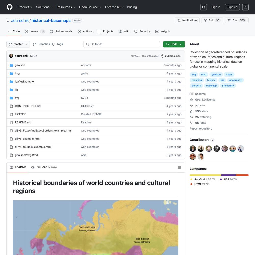Switch to the Projects tab
The width and height of the screenshot is (255, 255).
(106, 31)
